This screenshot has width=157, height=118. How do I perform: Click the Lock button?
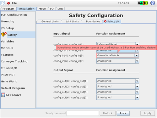(123, 113)
